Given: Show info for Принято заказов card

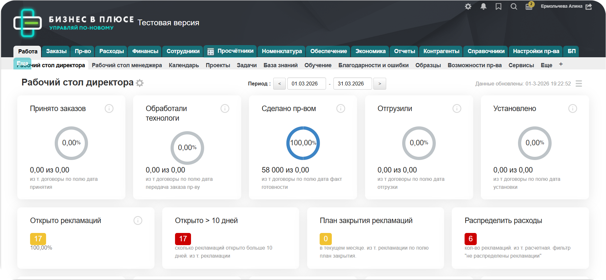Looking at the screenshot, I should click(x=109, y=108).
